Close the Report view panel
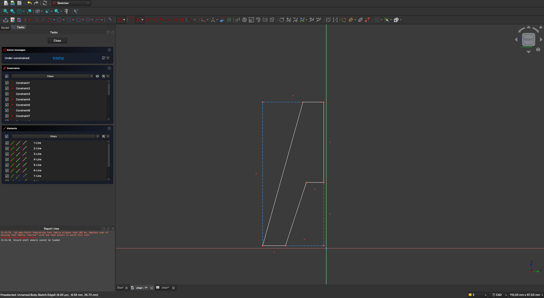This screenshot has width=544, height=298. pyautogui.click(x=113, y=229)
